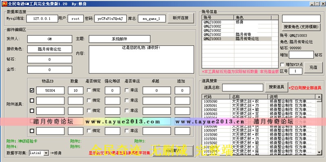Click the 追加 field in the first row
The image size is (326, 162).
pyautogui.click(x=182, y=90)
